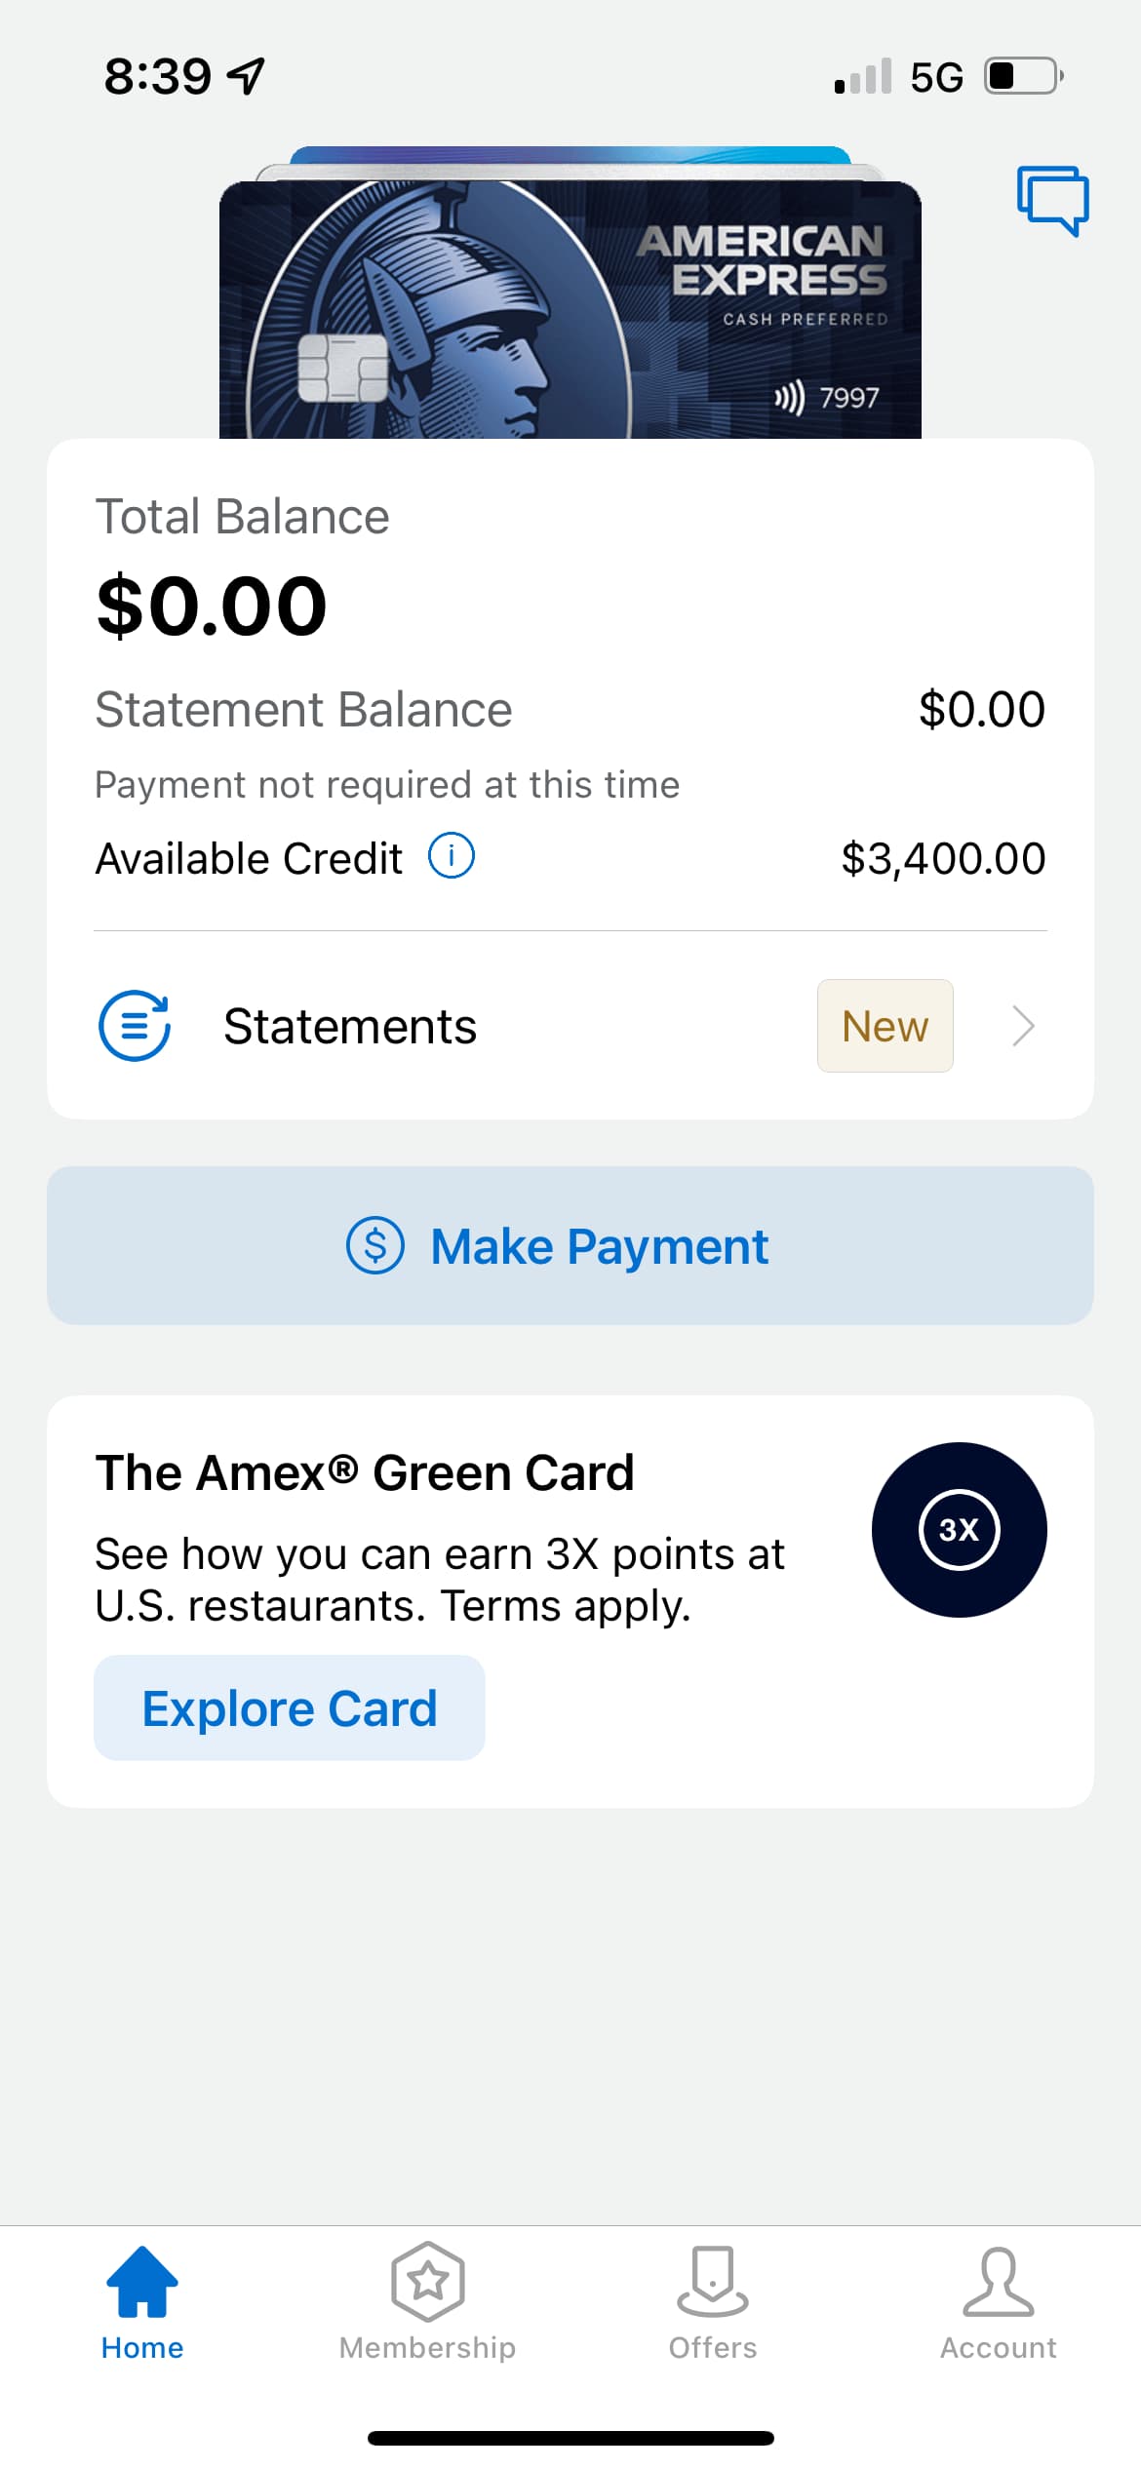Tap the iOS home indicator bar
This screenshot has height=2469, width=1141.
[570, 2438]
